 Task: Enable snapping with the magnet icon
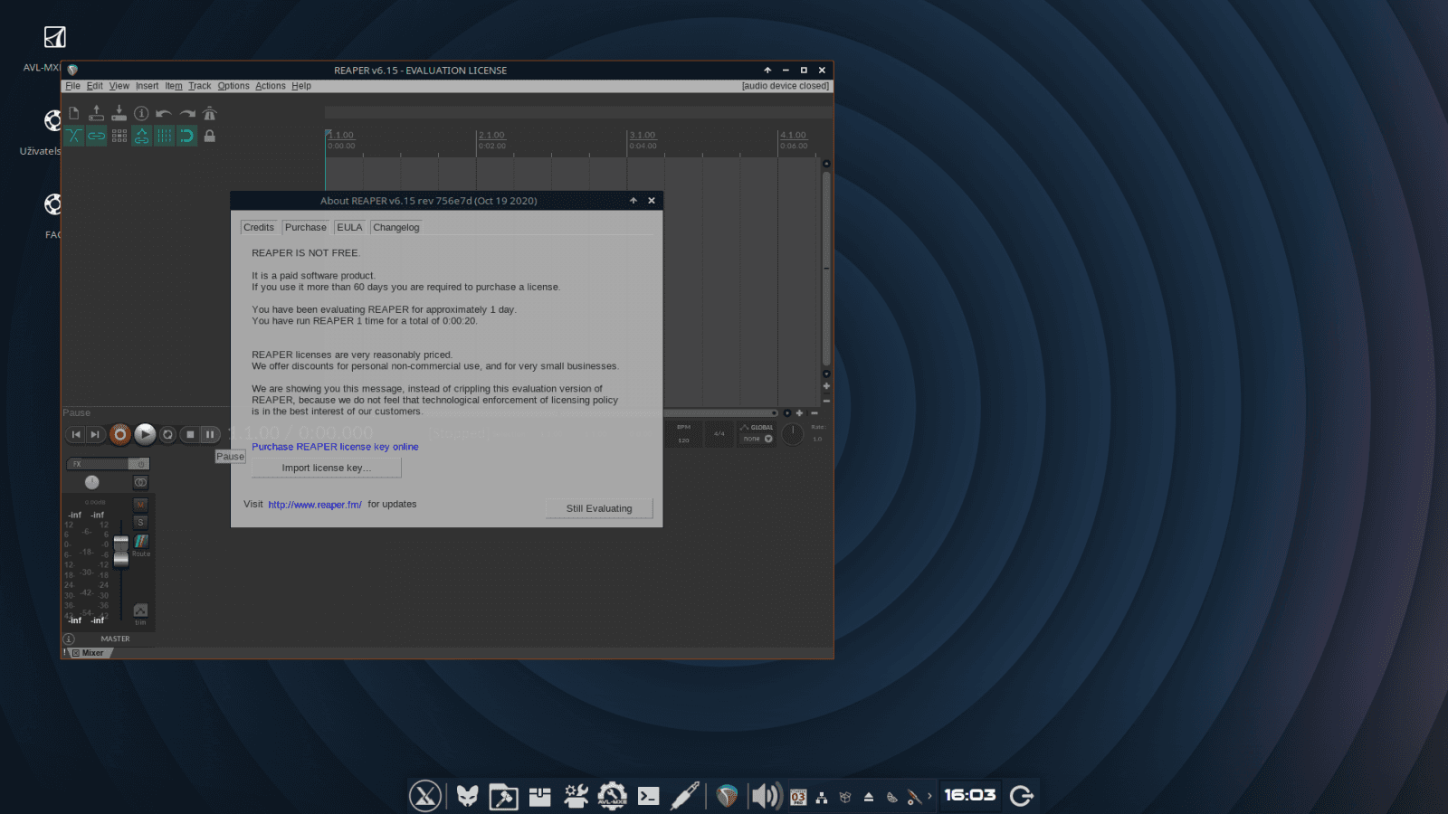pyautogui.click(x=186, y=136)
